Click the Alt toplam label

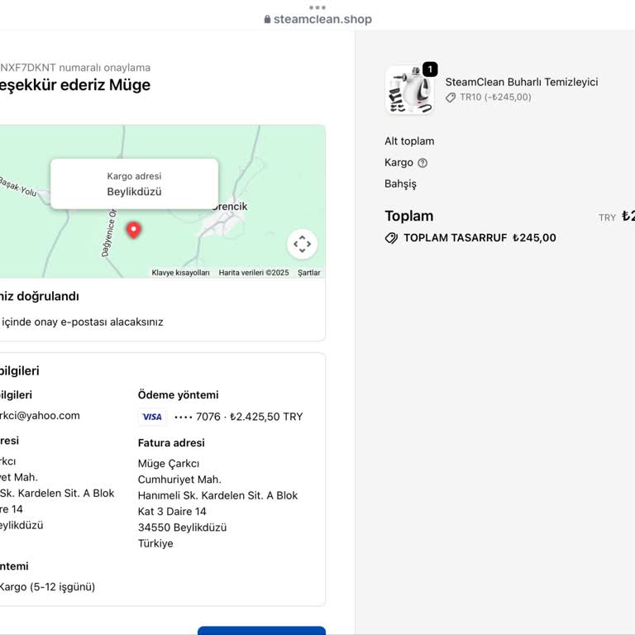[x=409, y=141]
